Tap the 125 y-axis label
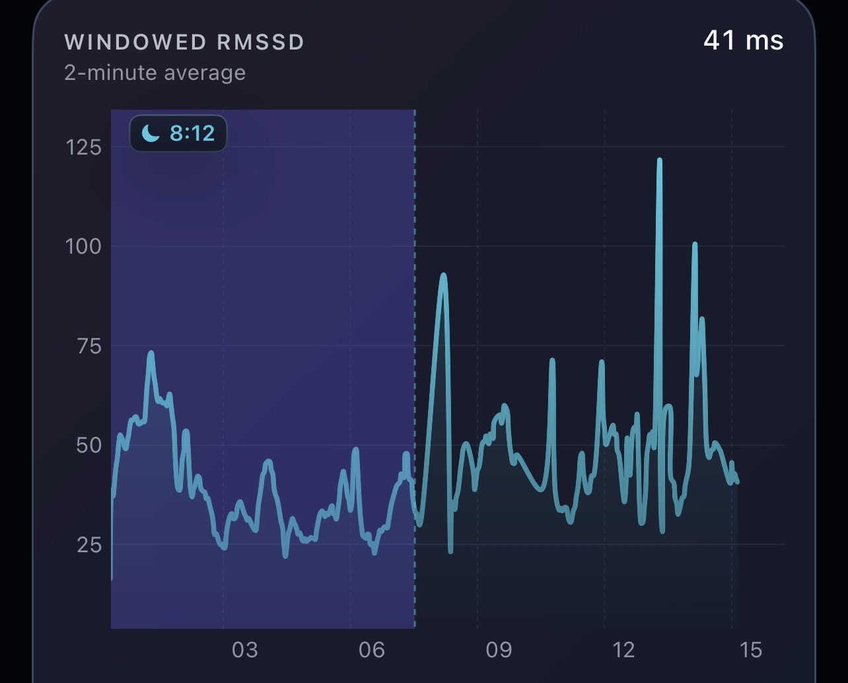 (x=84, y=147)
